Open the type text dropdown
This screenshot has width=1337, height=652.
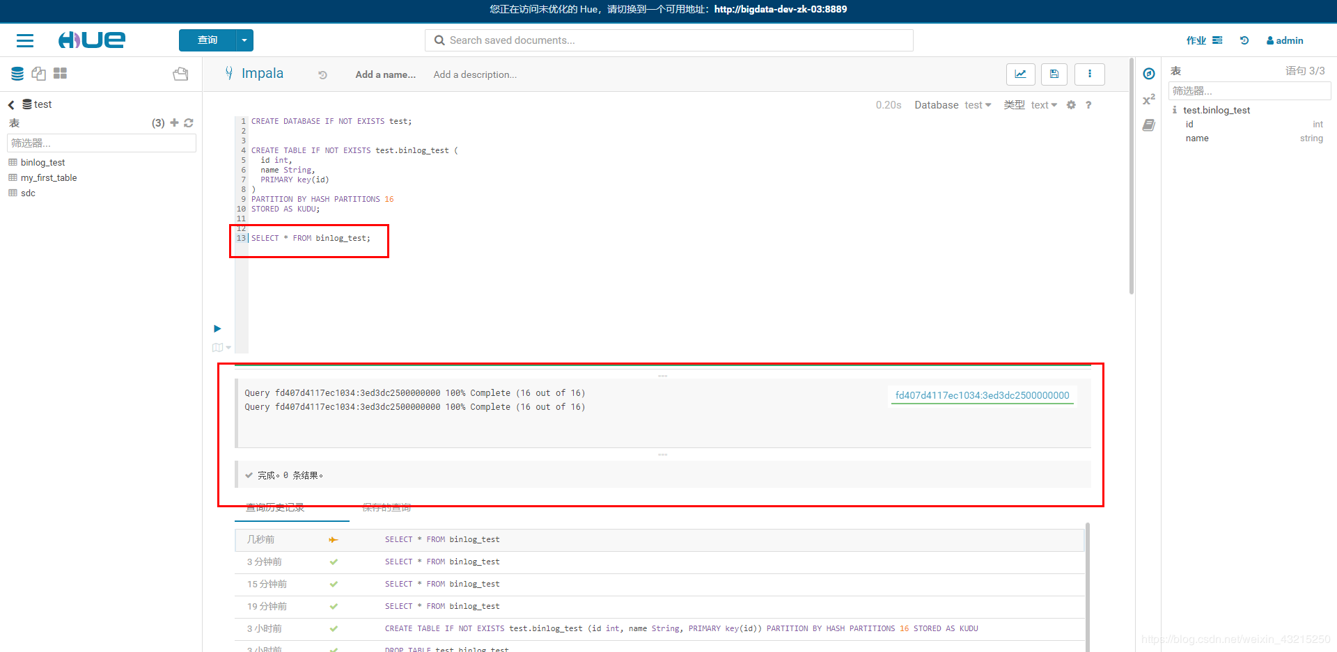[x=1044, y=104]
